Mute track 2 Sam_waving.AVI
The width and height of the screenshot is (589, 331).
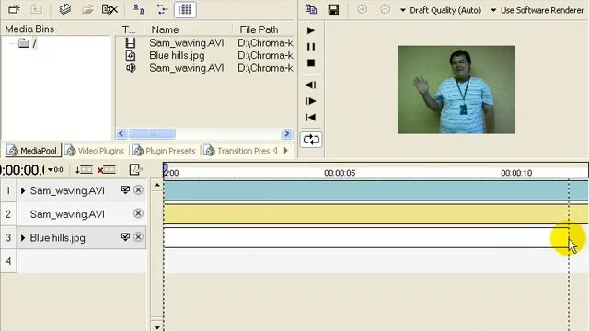pos(138,213)
